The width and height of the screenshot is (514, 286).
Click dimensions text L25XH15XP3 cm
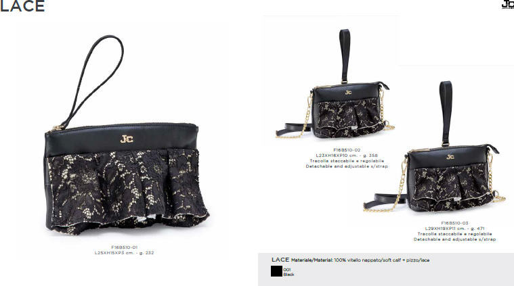pos(114,253)
